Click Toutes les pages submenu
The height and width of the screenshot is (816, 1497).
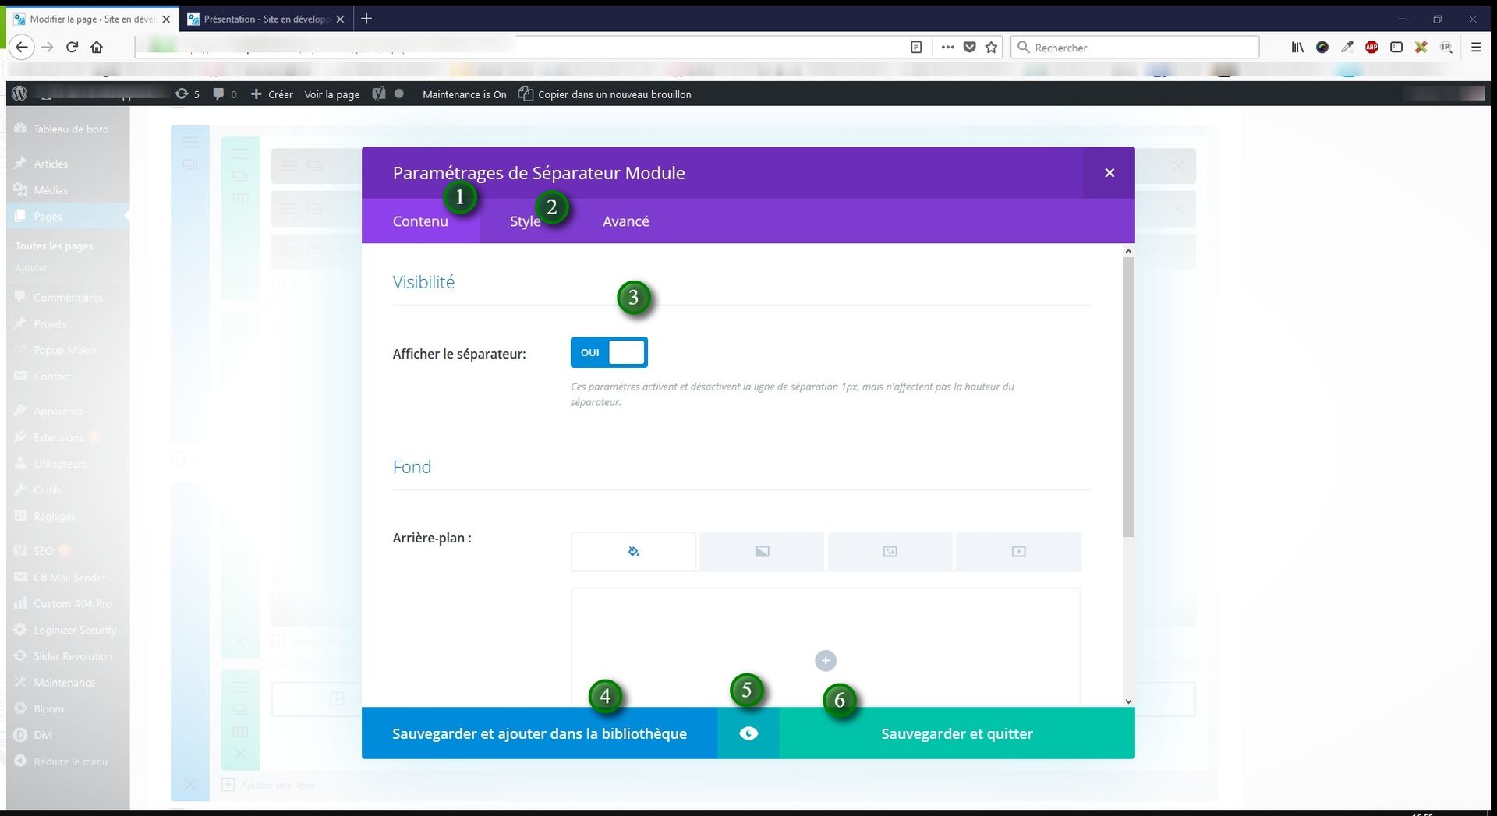[x=54, y=246]
